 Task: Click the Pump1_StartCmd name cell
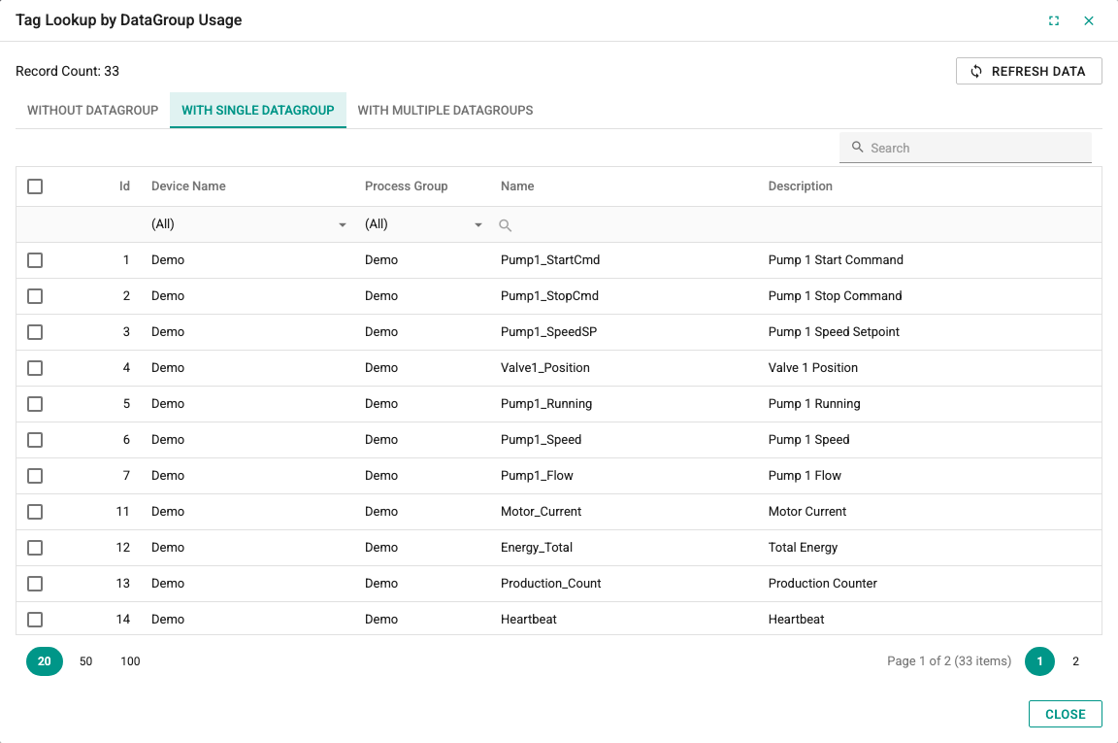click(549, 259)
